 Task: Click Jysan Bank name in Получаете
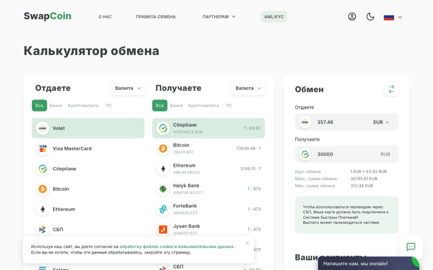click(187, 226)
